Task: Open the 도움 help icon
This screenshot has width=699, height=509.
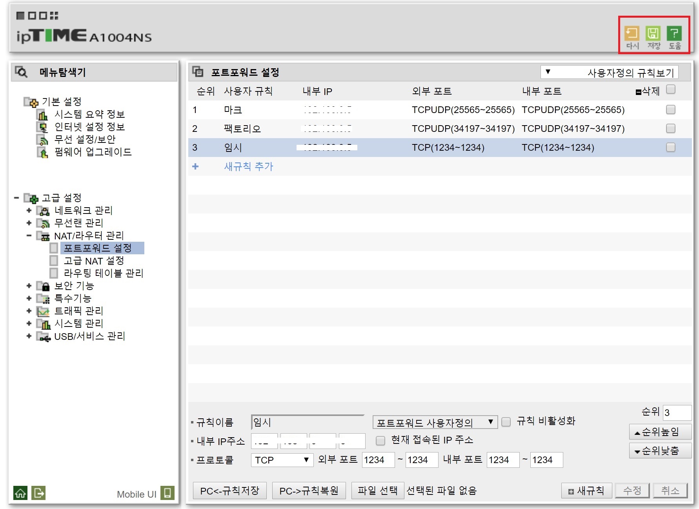Action: pos(674,33)
